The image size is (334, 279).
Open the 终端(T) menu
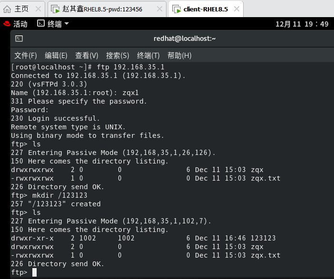click(x=148, y=56)
